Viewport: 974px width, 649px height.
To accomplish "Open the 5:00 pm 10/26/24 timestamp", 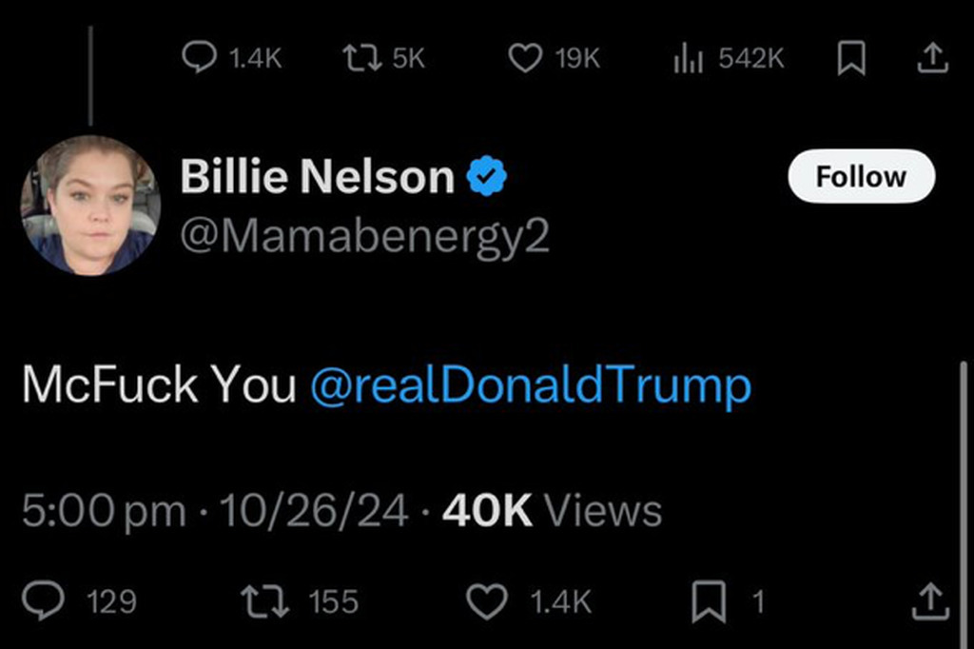I will (215, 511).
